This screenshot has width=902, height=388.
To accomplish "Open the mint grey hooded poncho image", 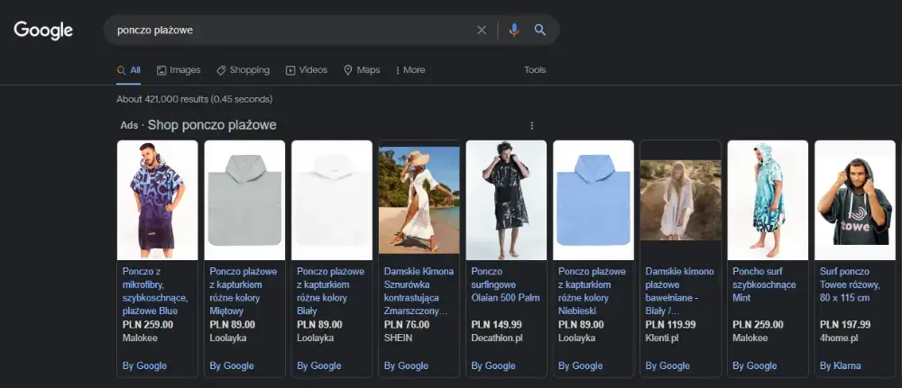I will coord(244,201).
